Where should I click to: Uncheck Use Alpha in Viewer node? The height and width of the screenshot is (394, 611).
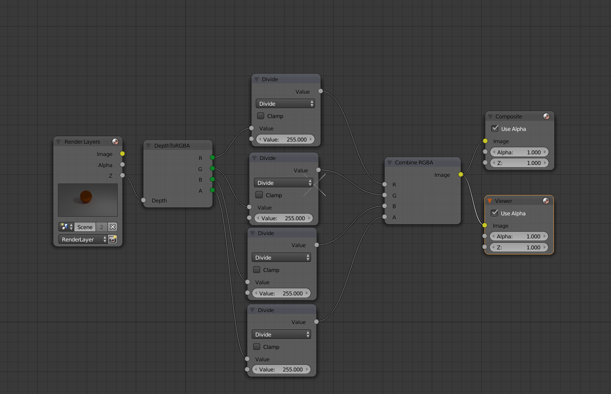(x=494, y=213)
